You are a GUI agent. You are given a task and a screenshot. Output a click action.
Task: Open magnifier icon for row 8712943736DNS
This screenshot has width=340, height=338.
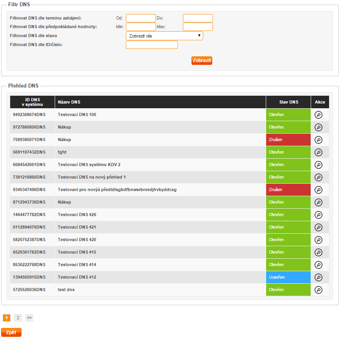pyautogui.click(x=319, y=202)
